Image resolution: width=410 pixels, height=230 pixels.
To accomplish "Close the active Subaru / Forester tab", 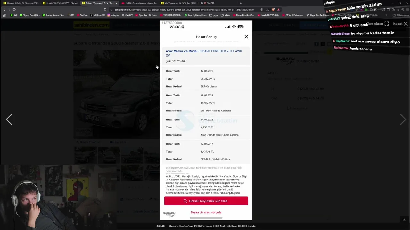I will [x=116, y=3].
